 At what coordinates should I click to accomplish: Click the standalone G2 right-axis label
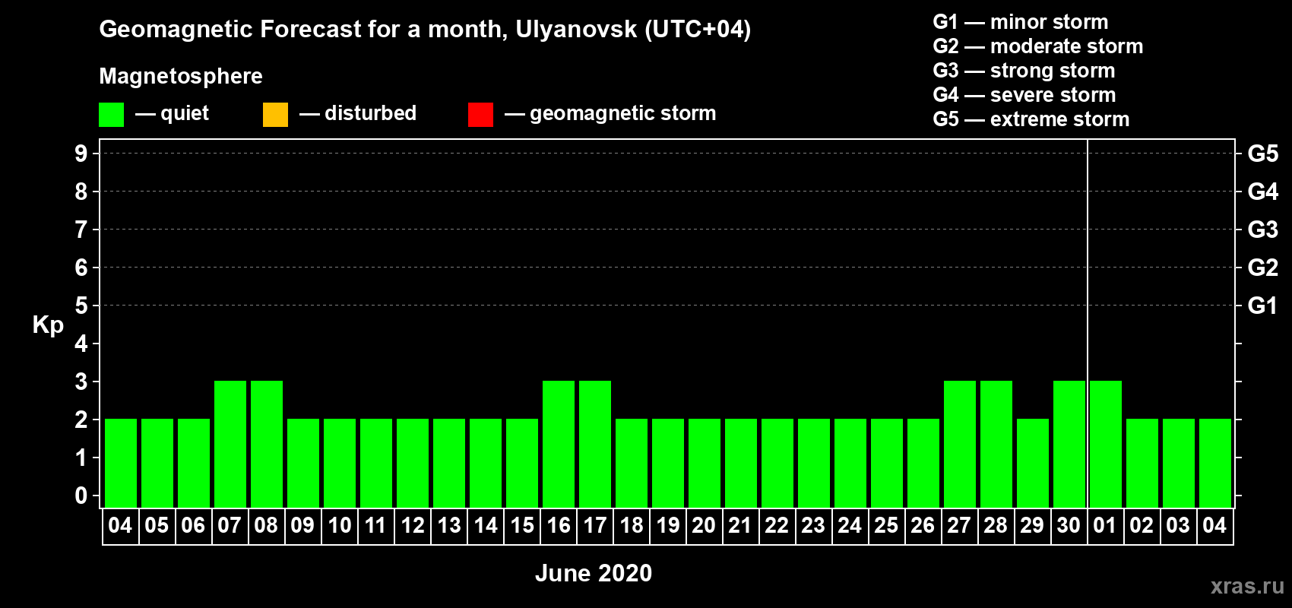coord(1263,268)
